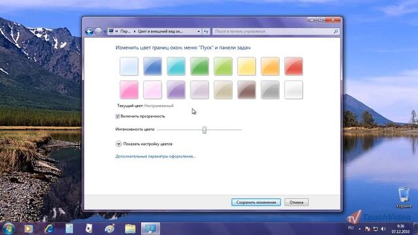This screenshot has height=235, width=418.
Task: Expand "Показать настройку цветов" section
Action: pos(119,144)
